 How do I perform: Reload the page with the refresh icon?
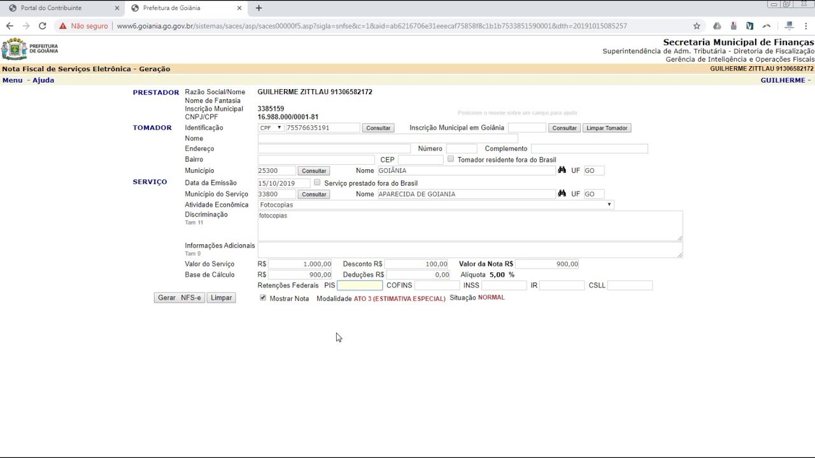pyautogui.click(x=43, y=26)
